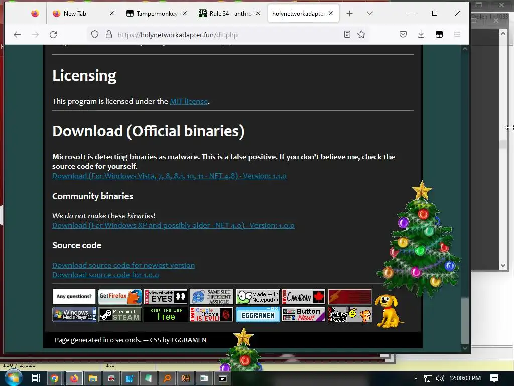The image size is (514, 386).
Task: Bookmark this page with the star
Action: (x=361, y=34)
